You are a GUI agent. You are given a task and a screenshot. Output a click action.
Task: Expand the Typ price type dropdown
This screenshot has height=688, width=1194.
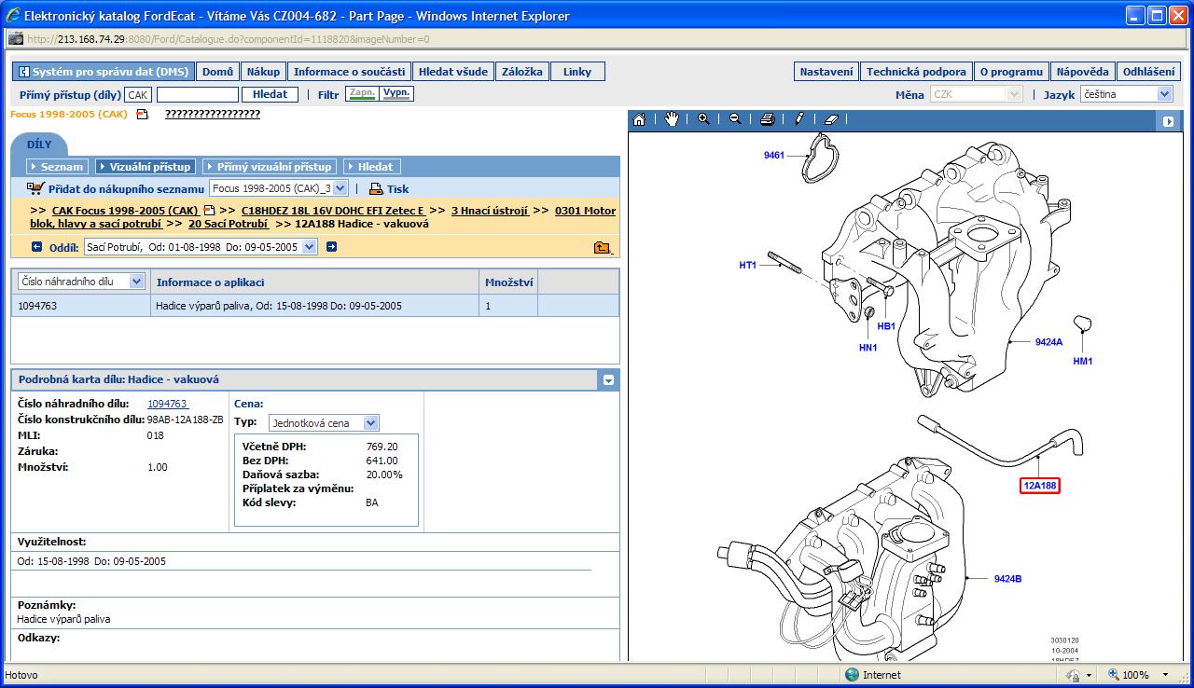point(371,423)
